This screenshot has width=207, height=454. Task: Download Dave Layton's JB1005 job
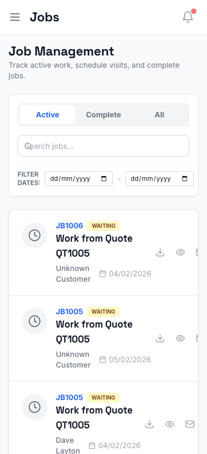coord(149,424)
